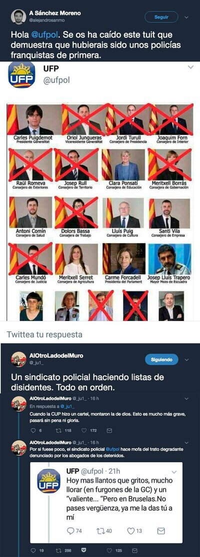
Task: Retweet icon showing 118
Action: [x=59, y=430]
